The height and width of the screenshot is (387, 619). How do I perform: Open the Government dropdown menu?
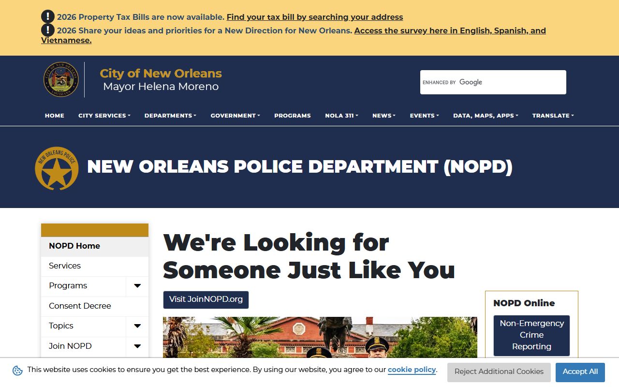[236, 116]
